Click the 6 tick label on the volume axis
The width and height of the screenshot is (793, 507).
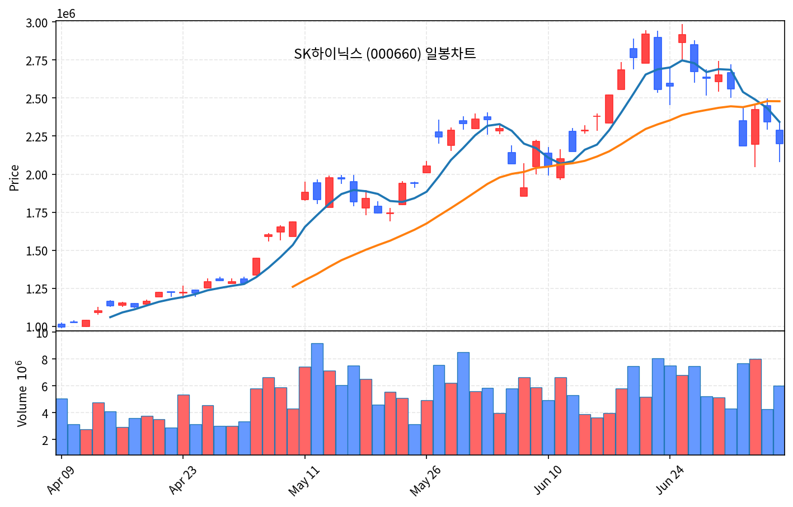[x=45, y=386]
